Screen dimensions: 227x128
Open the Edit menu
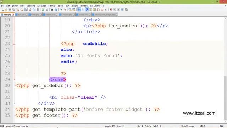(x=8, y=6)
